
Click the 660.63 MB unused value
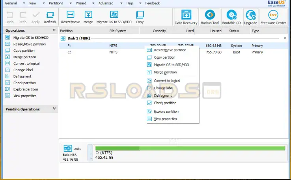click(213, 46)
